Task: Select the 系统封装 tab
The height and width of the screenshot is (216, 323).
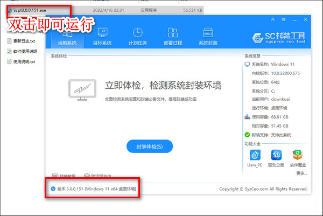Action: tap(208, 37)
